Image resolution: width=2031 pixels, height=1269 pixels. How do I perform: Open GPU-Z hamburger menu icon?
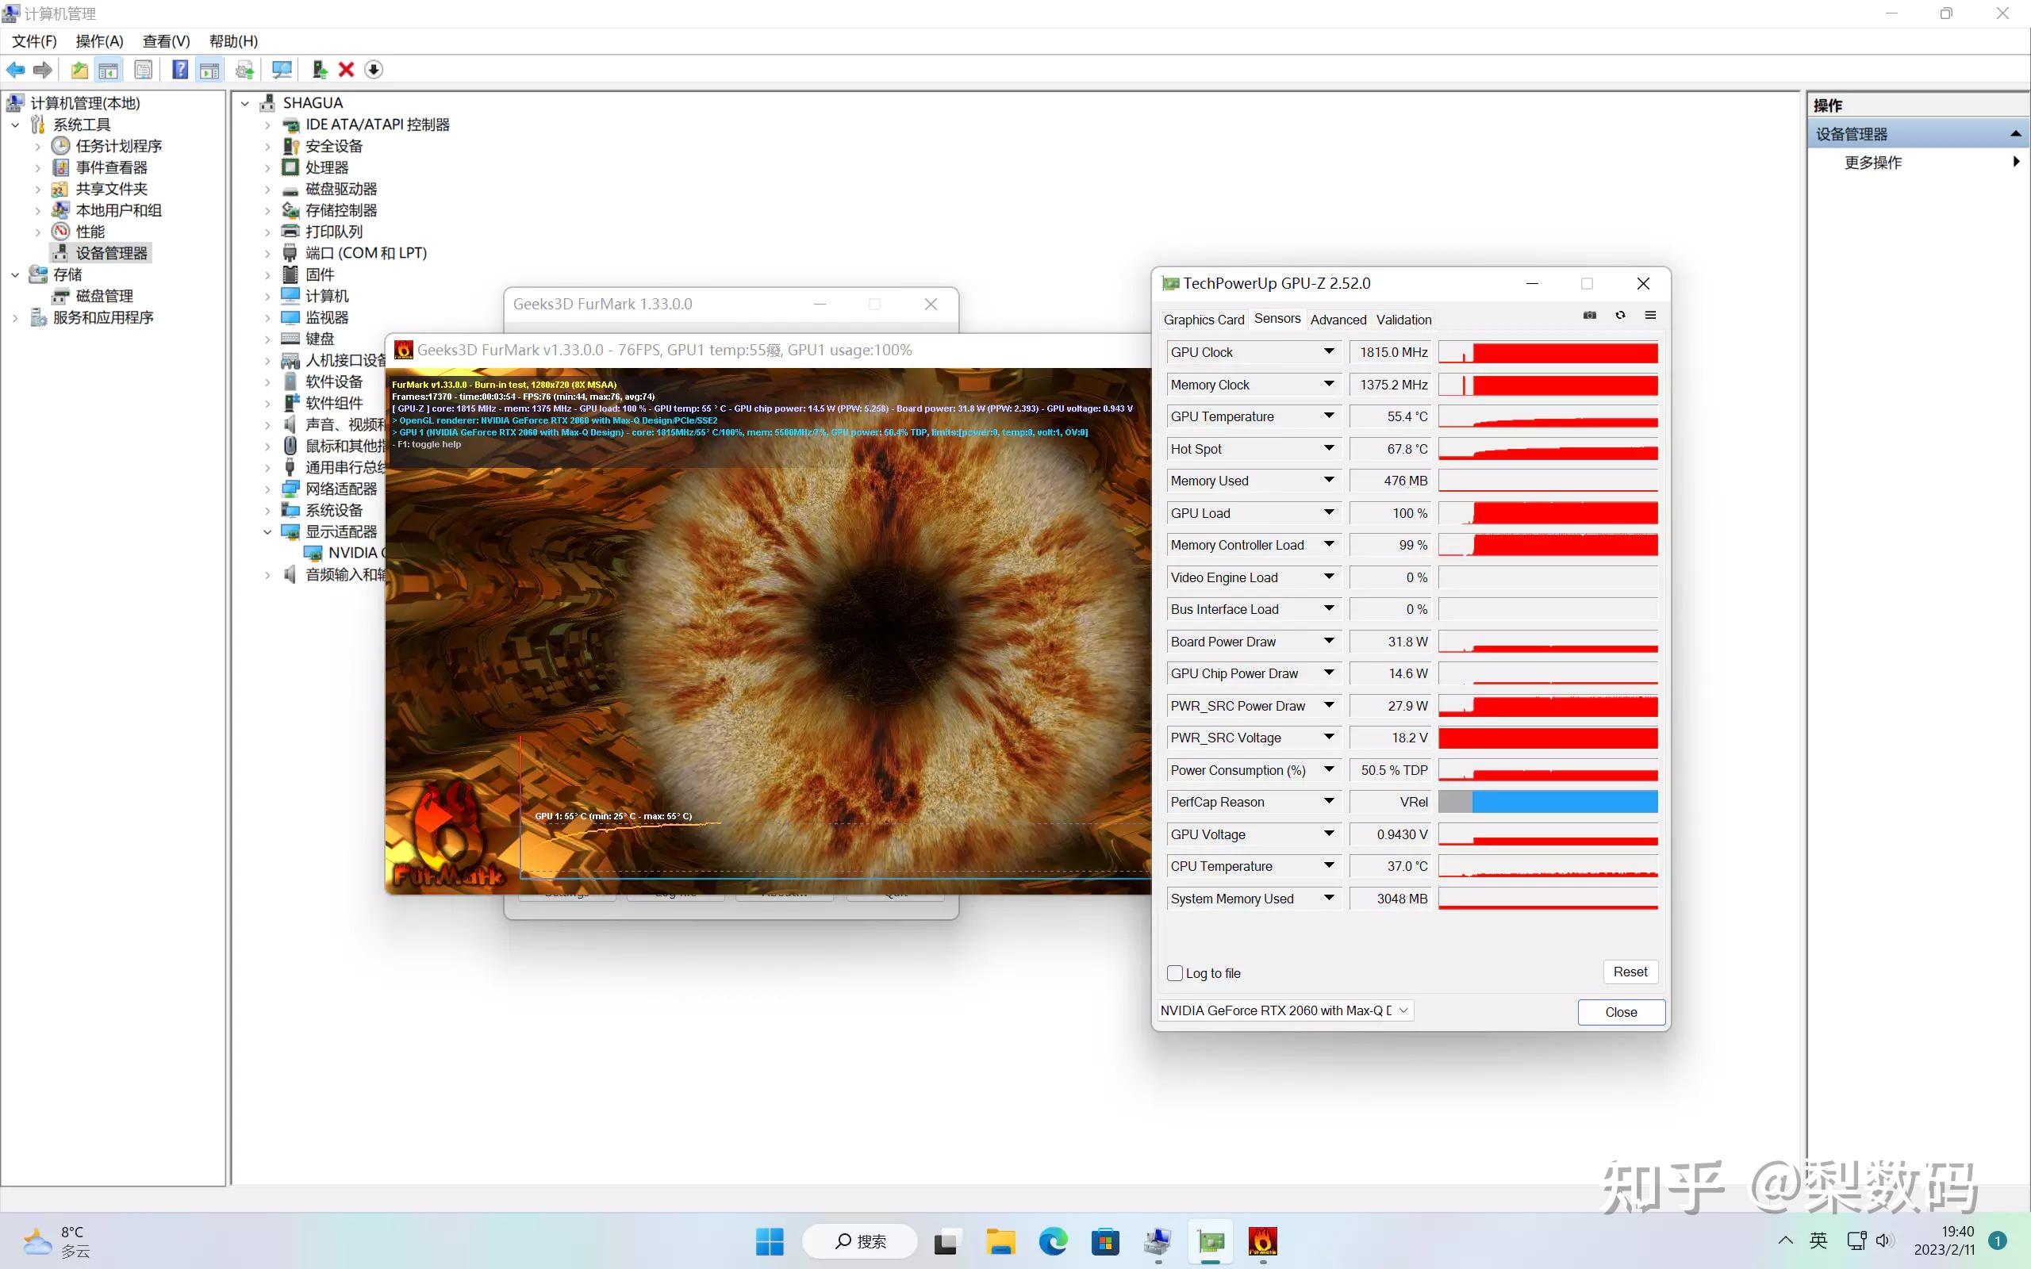(1650, 316)
